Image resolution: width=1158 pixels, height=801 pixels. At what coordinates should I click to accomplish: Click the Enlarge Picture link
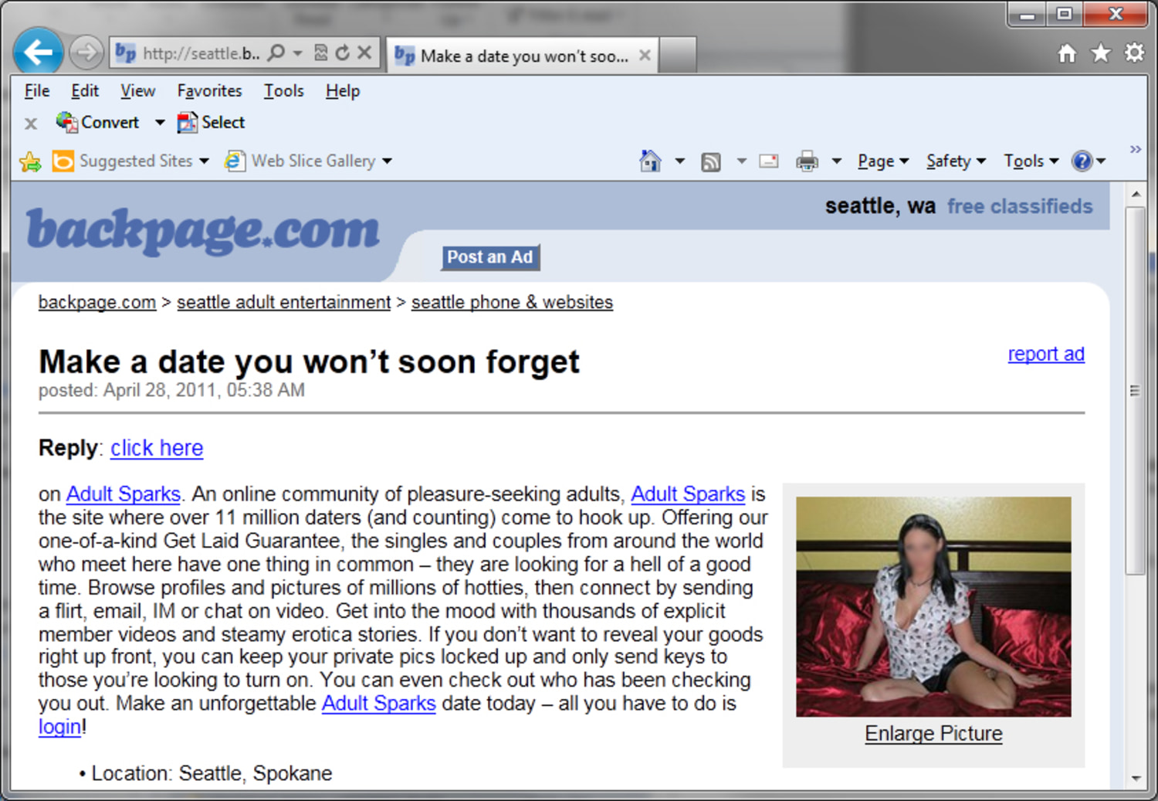pyautogui.click(x=933, y=733)
